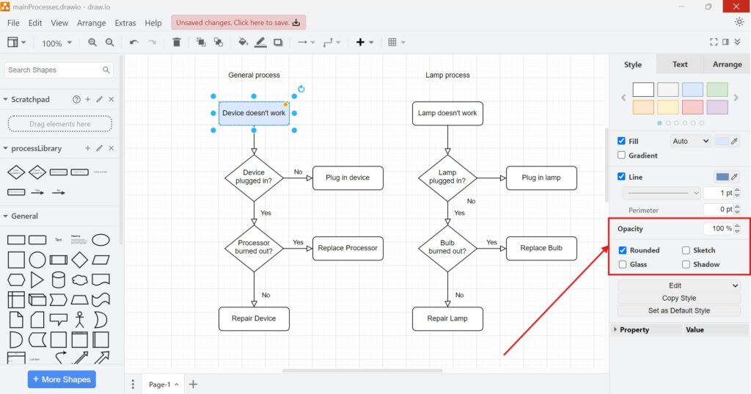This screenshot has width=751, height=394.
Task: Enable the Glass checkbox
Action: pyautogui.click(x=623, y=265)
